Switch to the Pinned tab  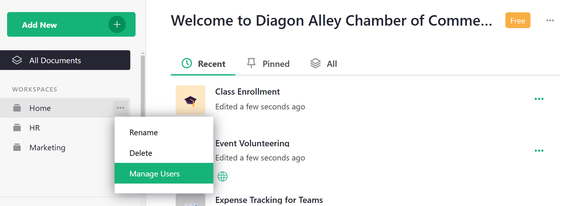point(269,64)
